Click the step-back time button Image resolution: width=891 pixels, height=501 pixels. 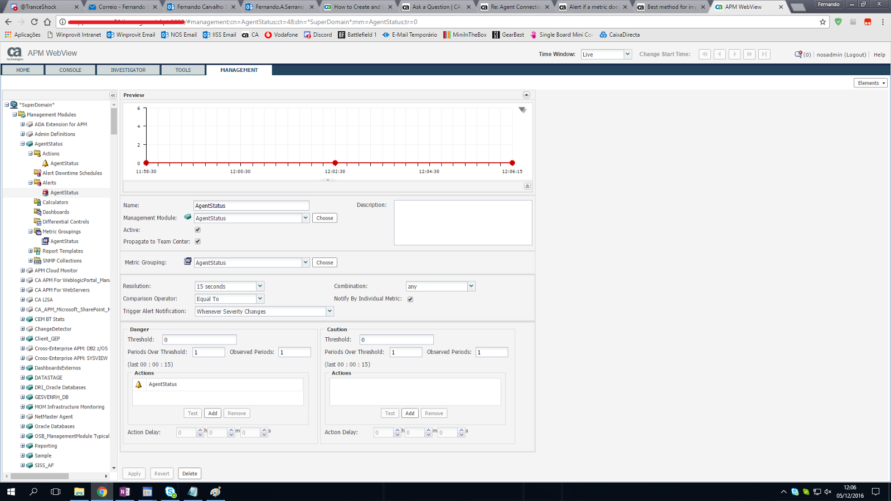(x=720, y=54)
